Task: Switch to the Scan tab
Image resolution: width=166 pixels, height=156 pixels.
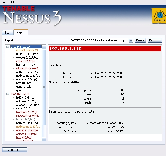Action: (x=8, y=32)
